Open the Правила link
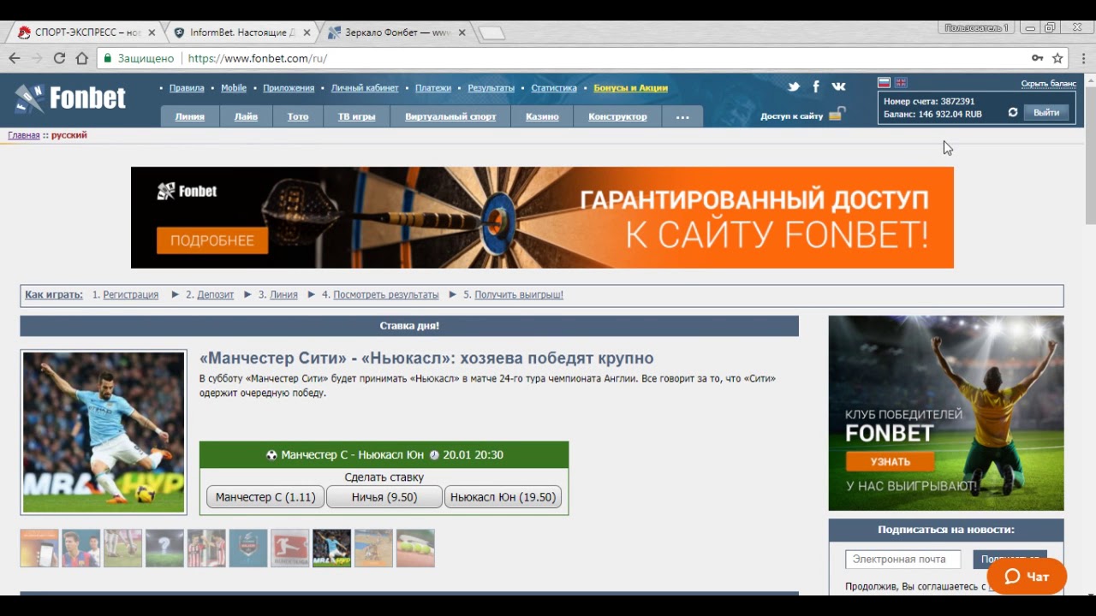Image resolution: width=1096 pixels, height=616 pixels. (187, 88)
